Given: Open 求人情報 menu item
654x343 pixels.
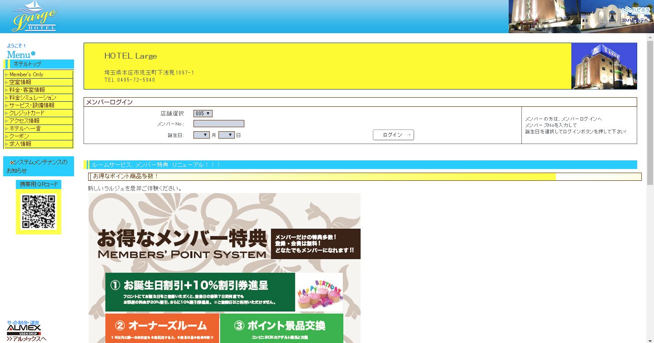Looking at the screenshot, I should pos(38,144).
